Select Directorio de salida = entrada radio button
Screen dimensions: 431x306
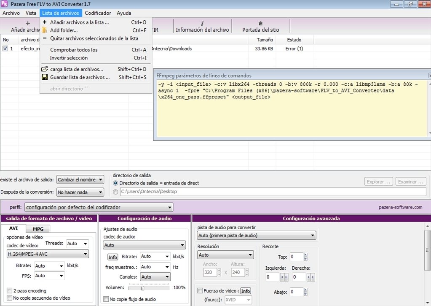(x=115, y=183)
